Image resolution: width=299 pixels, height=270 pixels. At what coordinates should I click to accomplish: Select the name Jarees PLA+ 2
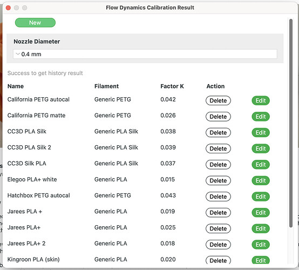(x=26, y=244)
